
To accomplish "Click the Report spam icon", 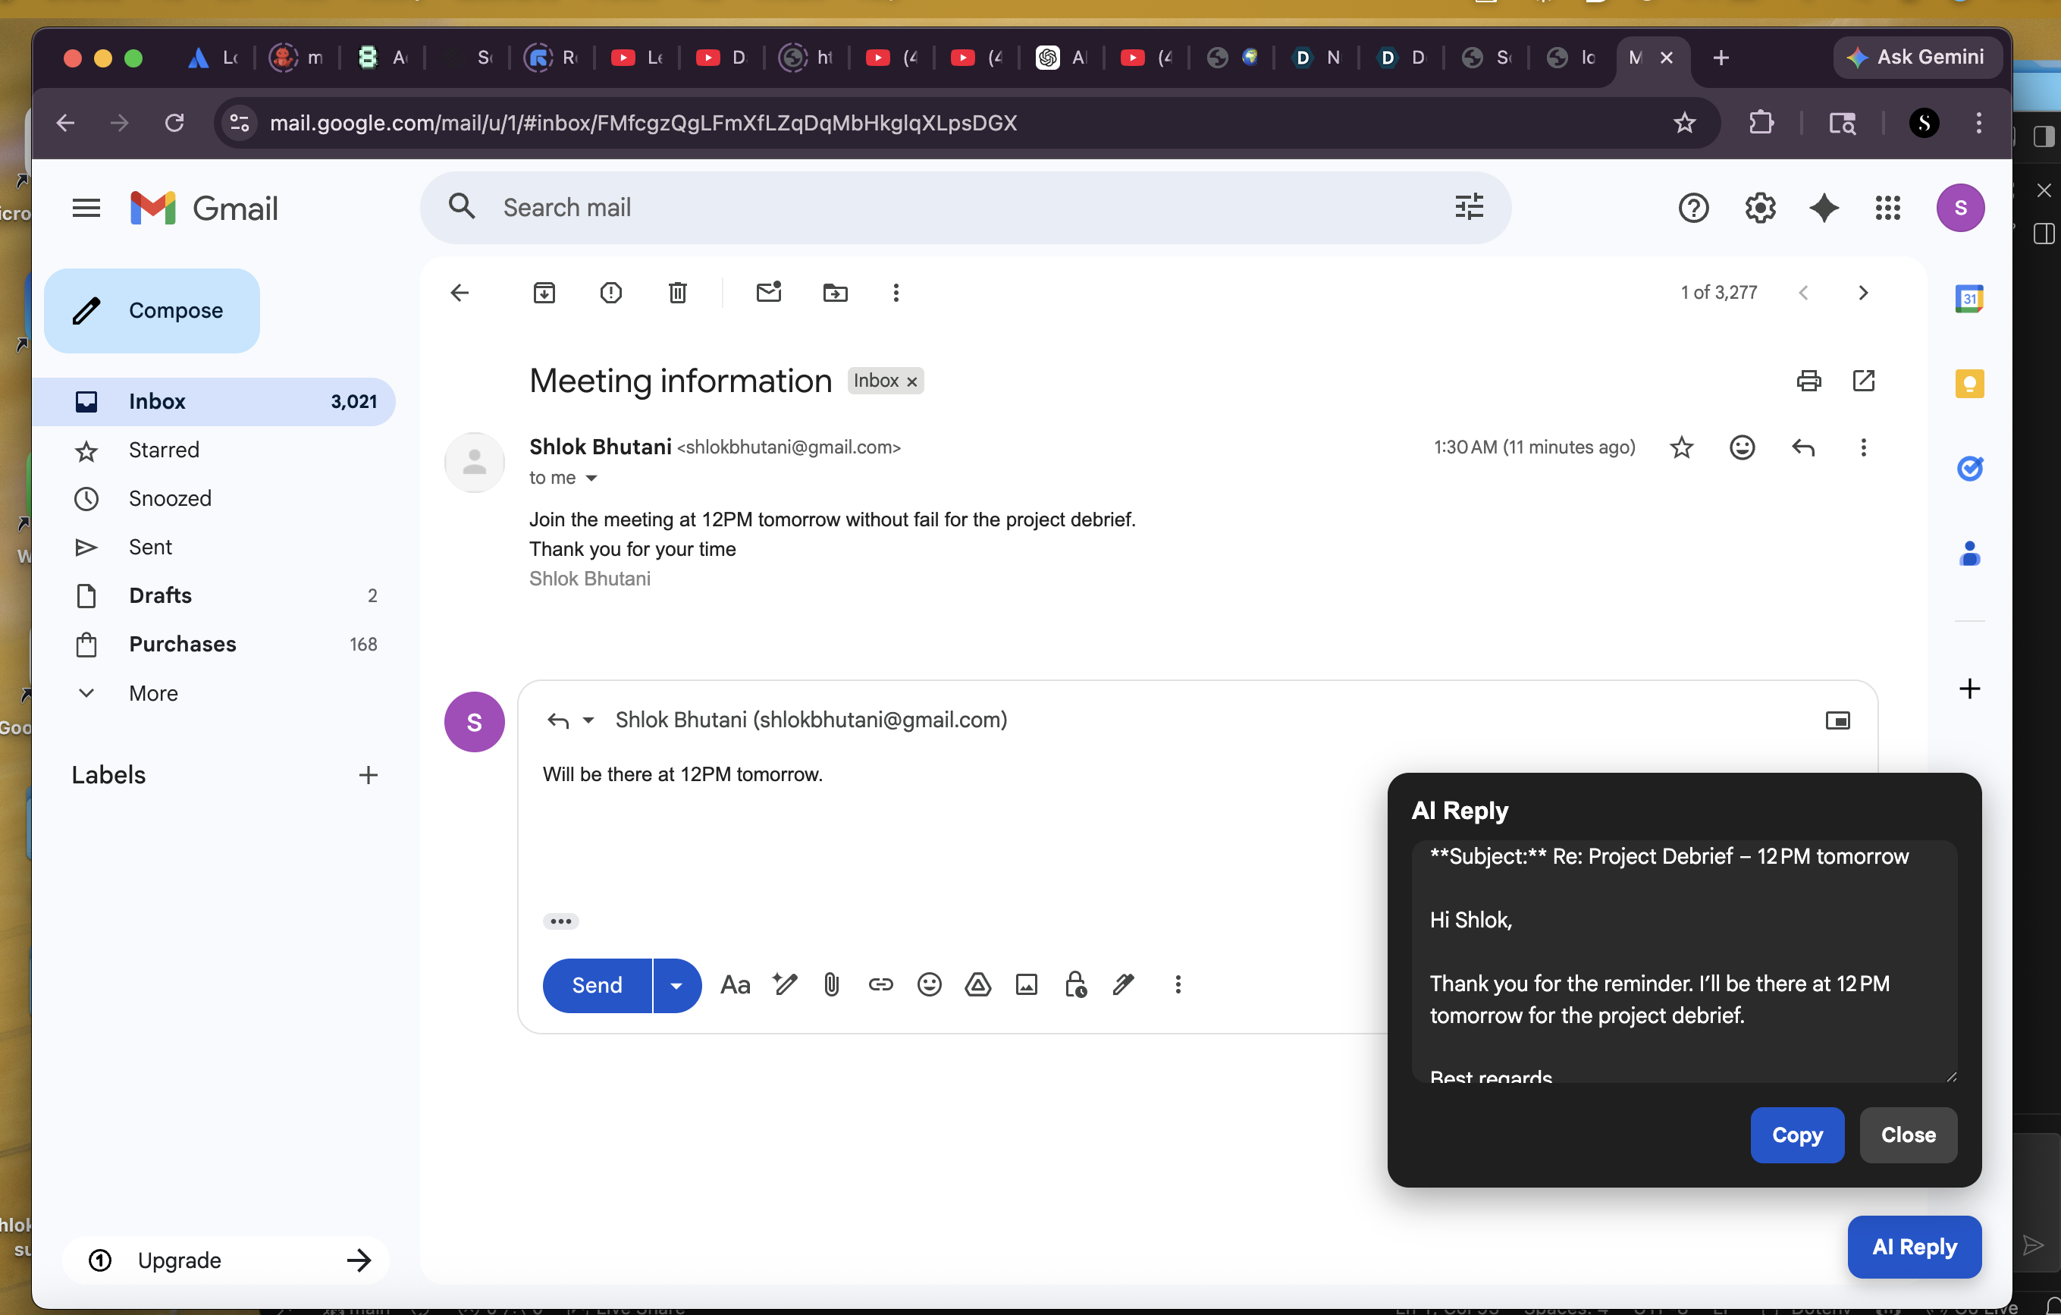I will click(x=610, y=293).
